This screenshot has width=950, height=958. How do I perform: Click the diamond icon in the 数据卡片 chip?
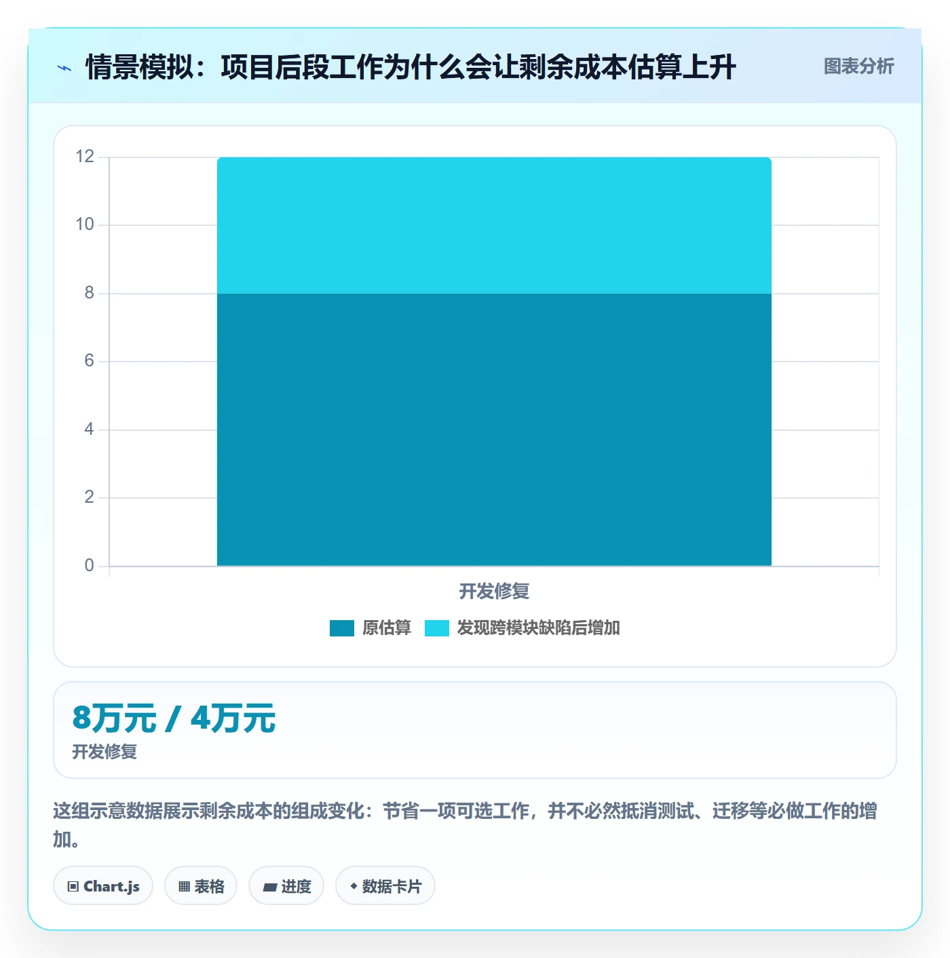point(354,885)
